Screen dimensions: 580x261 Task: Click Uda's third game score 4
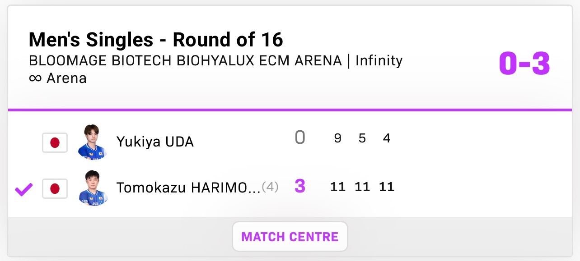[386, 138]
